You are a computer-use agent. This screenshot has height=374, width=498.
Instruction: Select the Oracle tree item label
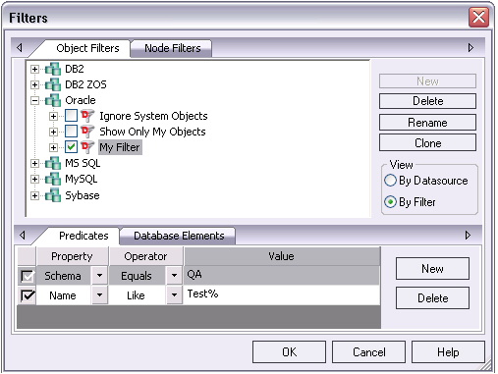click(x=81, y=100)
